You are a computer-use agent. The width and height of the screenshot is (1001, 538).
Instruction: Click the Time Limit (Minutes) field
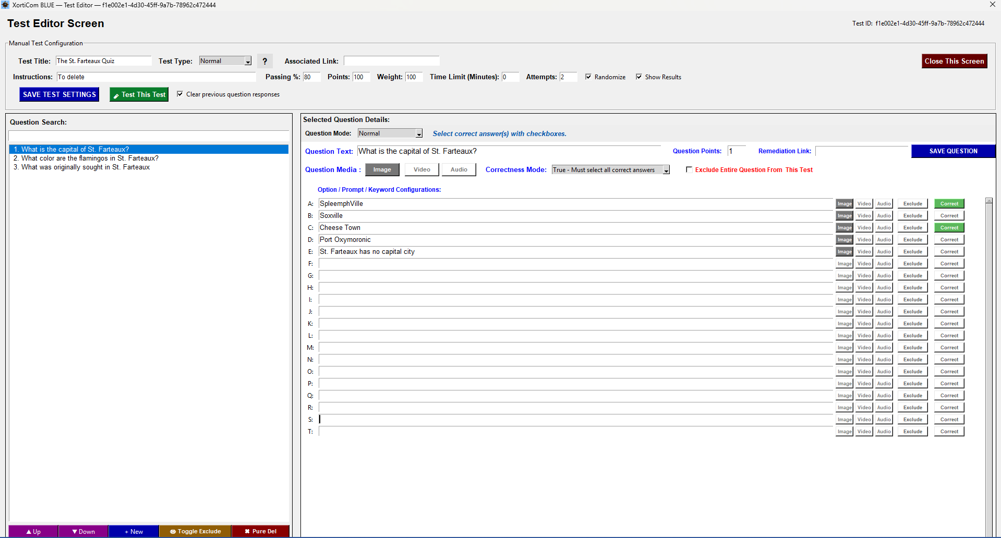pos(510,77)
